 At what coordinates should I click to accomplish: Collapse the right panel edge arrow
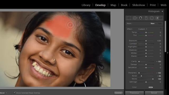pos(168,53)
